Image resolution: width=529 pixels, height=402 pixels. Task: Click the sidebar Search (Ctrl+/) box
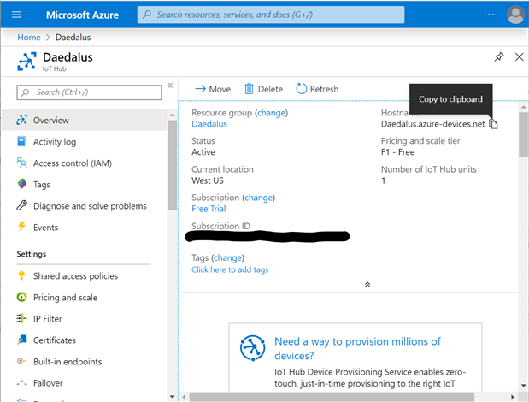89,92
